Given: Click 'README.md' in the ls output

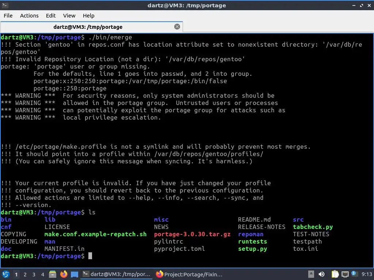Looking at the screenshot, I should [x=254, y=219].
